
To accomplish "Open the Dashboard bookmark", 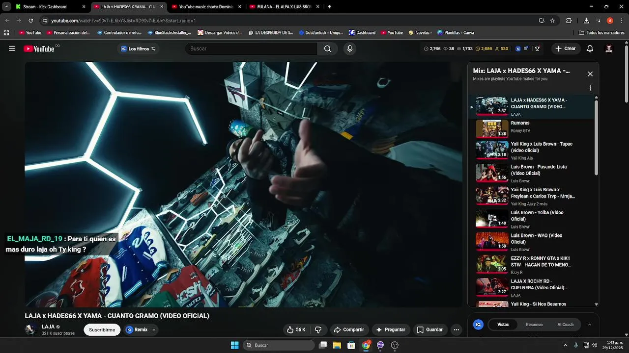I will coord(362,33).
